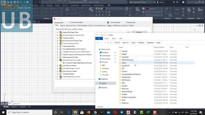Select the Autodesk folder
Viewport: 205px width, 115px height.
[125, 57]
